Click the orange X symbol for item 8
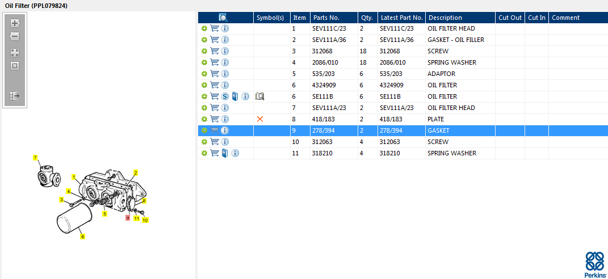608x279 pixels. click(260, 119)
